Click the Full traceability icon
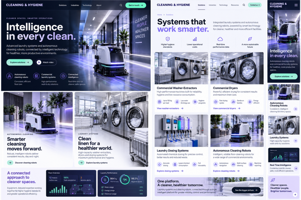The image size is (301, 200). [195, 164]
